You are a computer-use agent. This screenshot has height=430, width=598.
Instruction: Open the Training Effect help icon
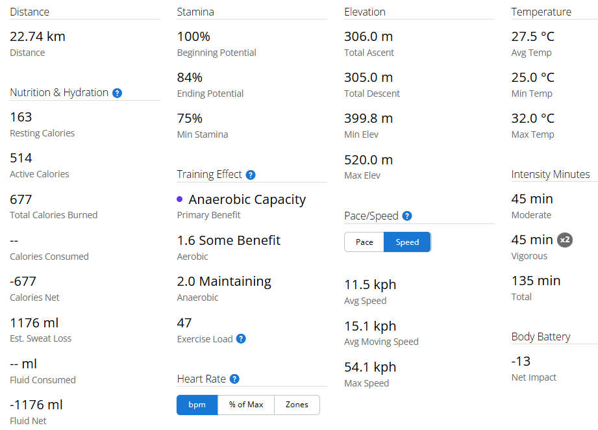[x=251, y=175]
